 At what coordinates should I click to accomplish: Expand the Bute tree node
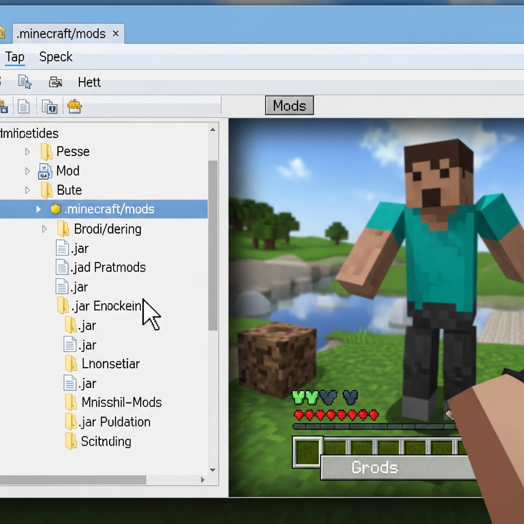coord(27,190)
